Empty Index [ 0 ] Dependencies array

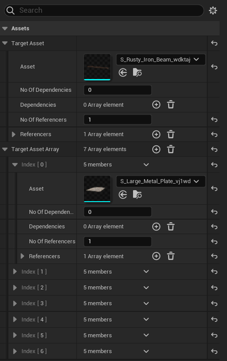[171, 227]
